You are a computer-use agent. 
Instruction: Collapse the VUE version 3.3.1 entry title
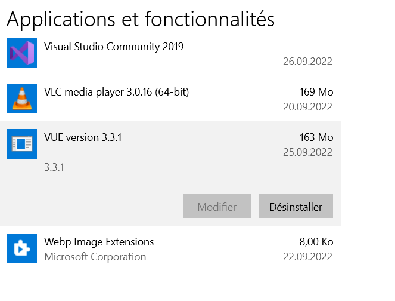[83, 137]
